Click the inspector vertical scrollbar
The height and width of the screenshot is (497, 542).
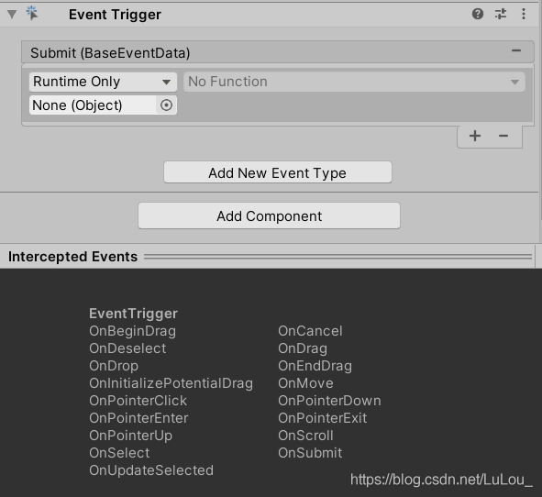540,111
